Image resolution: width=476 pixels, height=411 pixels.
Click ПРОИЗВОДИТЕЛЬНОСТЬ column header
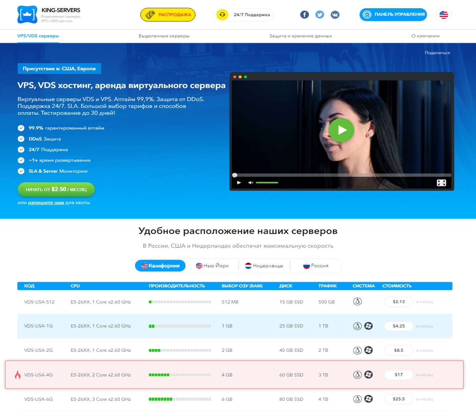(177, 286)
